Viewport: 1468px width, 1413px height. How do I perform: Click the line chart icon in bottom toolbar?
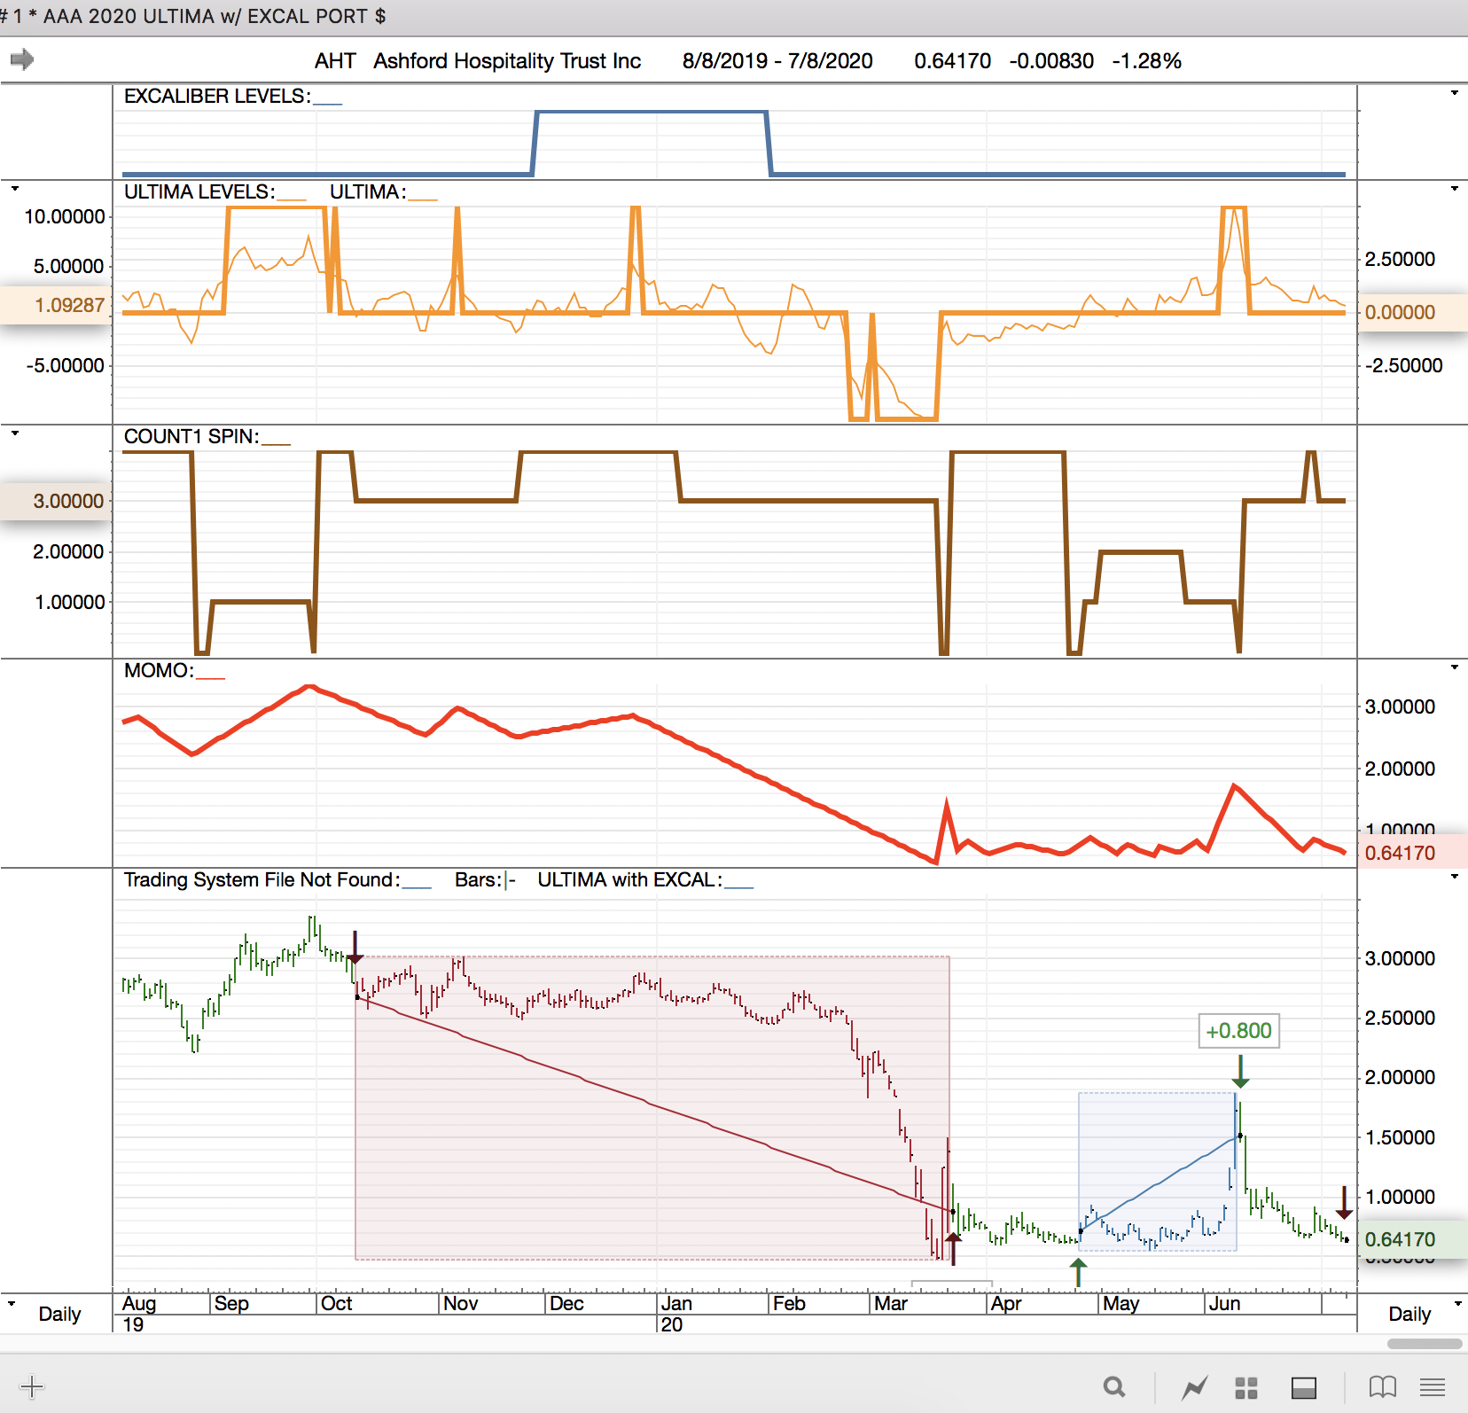(x=1194, y=1387)
